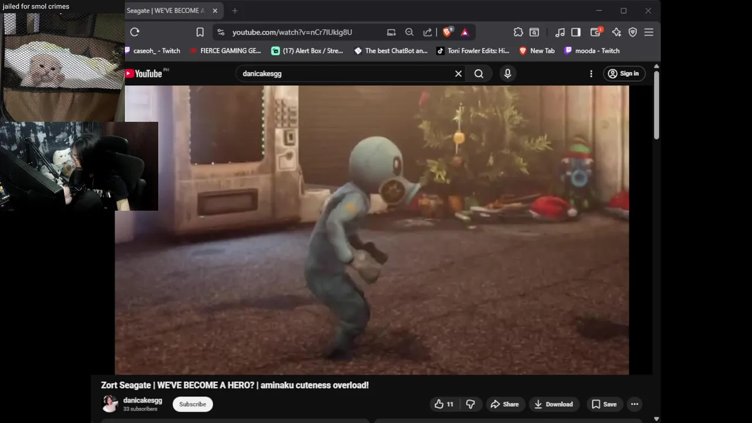The width and height of the screenshot is (752, 423).
Task: Open FIERCE GAMING GE... bookmark
Action: pyautogui.click(x=226, y=51)
